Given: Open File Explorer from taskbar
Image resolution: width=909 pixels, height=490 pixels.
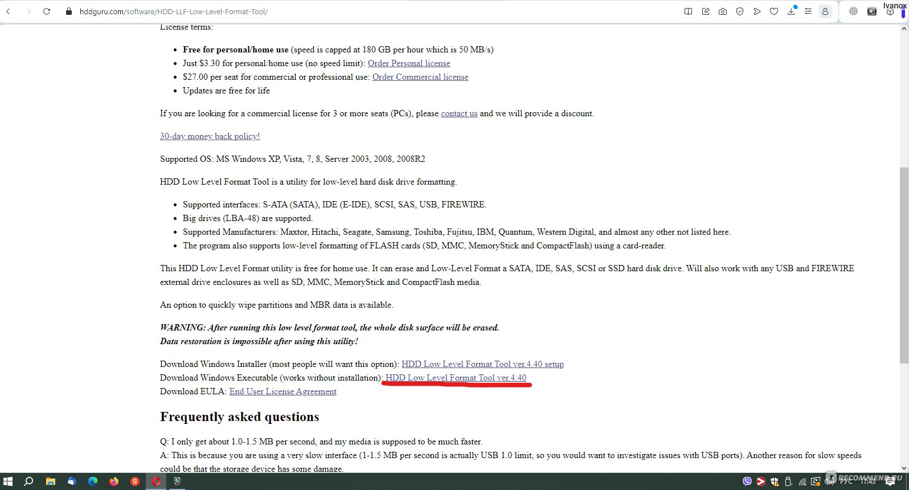Looking at the screenshot, I should 50,481.
